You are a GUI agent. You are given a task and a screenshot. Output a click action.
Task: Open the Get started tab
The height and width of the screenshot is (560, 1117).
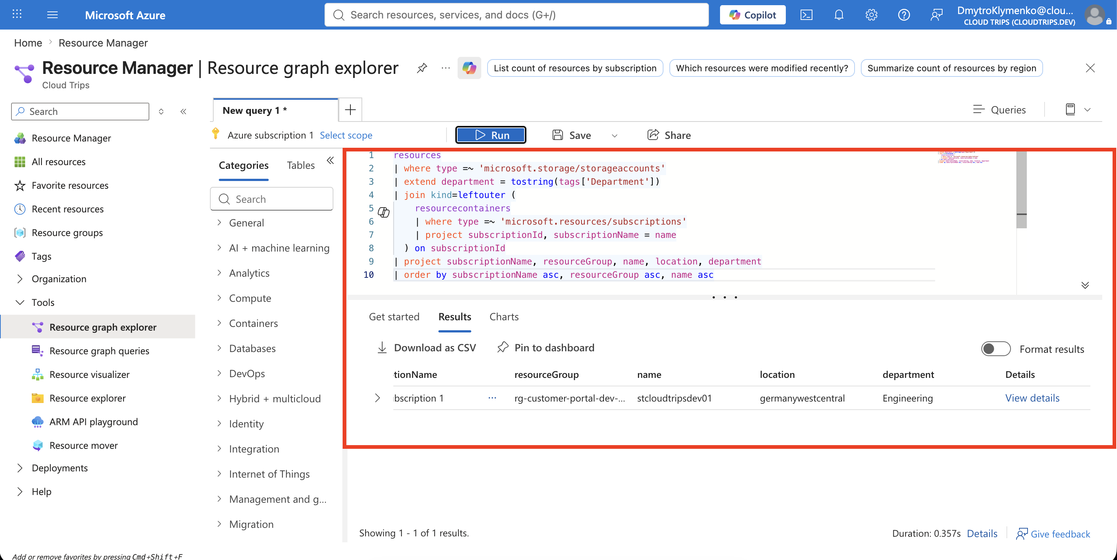tap(394, 317)
